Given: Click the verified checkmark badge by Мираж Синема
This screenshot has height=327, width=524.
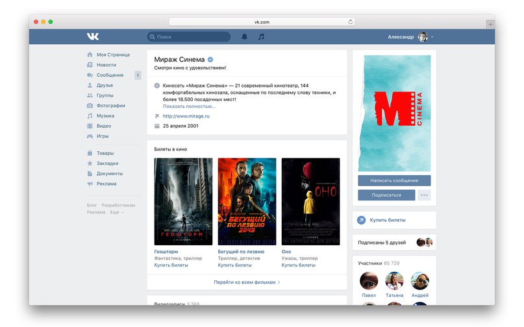Looking at the screenshot, I should tap(210, 60).
